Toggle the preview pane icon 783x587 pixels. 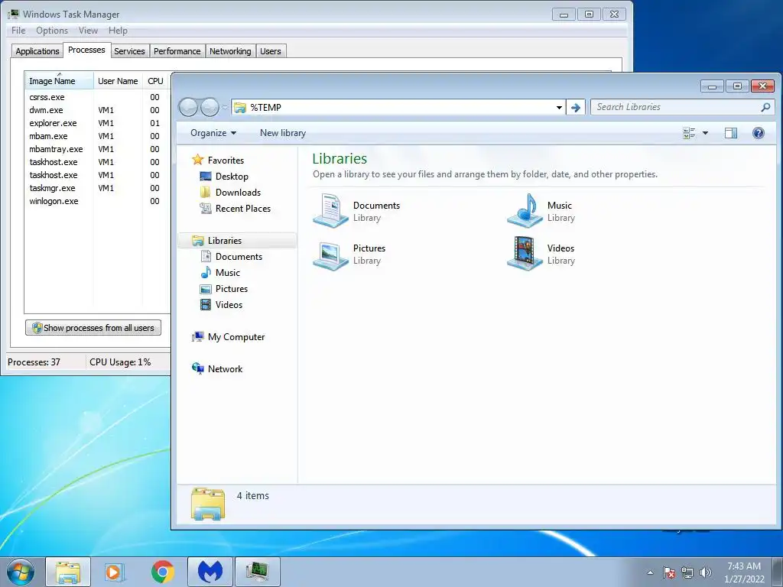pyautogui.click(x=730, y=133)
